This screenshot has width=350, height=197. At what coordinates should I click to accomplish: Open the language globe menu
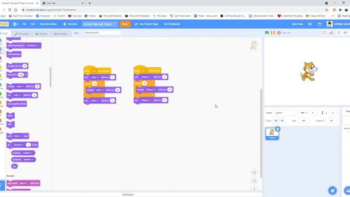16,24
